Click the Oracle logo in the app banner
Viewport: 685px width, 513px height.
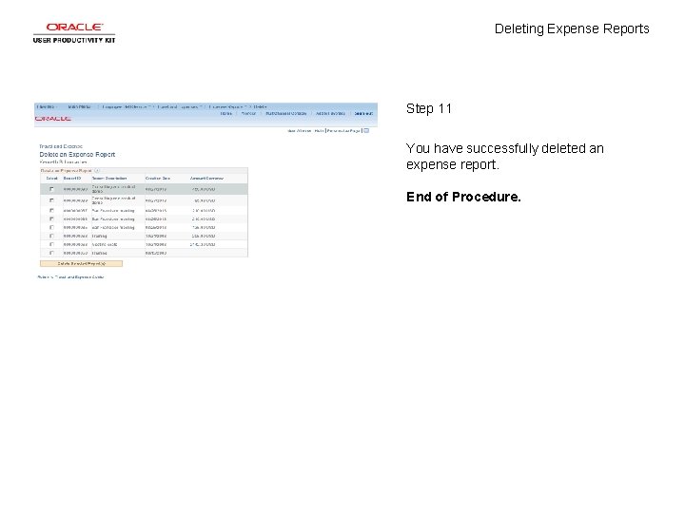click(x=53, y=119)
